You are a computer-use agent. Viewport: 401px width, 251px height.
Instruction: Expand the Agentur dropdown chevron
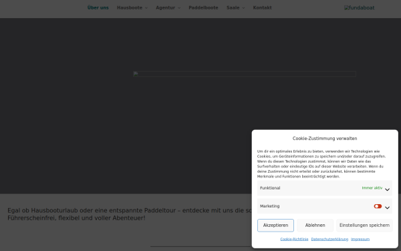pyautogui.click(x=179, y=8)
